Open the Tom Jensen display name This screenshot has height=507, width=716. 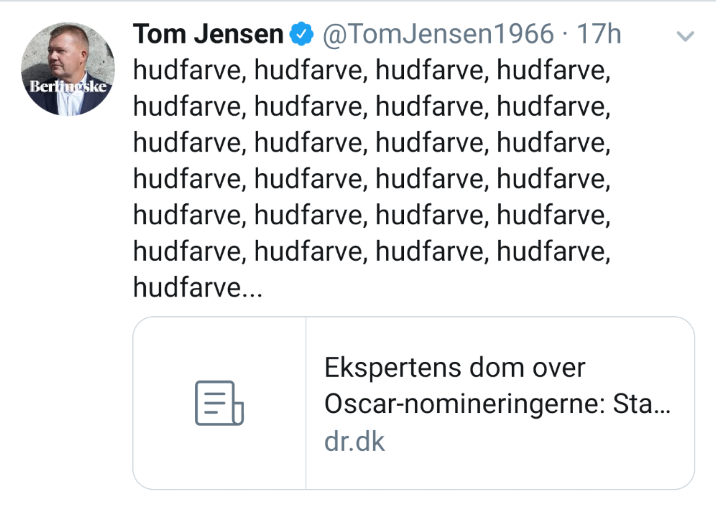click(x=208, y=34)
